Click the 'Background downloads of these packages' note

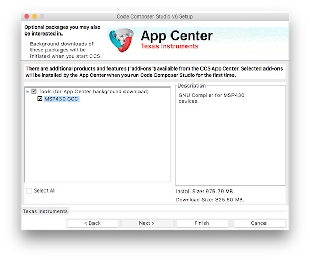[x=66, y=50]
